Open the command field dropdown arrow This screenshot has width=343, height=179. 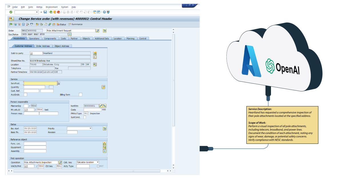[37, 12]
